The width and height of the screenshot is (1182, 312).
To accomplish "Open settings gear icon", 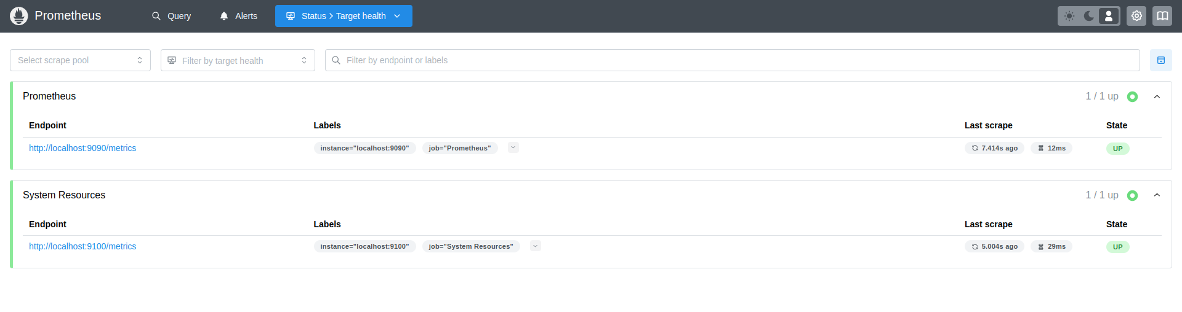I will pos(1136,16).
